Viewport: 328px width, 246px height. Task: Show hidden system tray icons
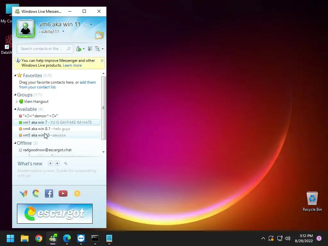pos(263,238)
